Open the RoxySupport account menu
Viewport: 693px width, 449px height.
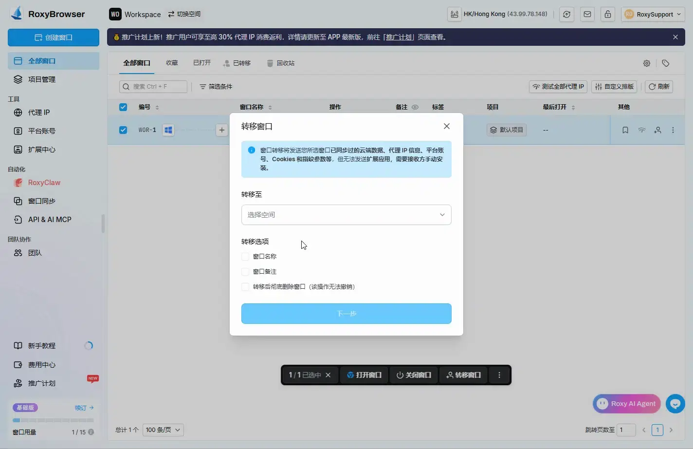coord(653,14)
